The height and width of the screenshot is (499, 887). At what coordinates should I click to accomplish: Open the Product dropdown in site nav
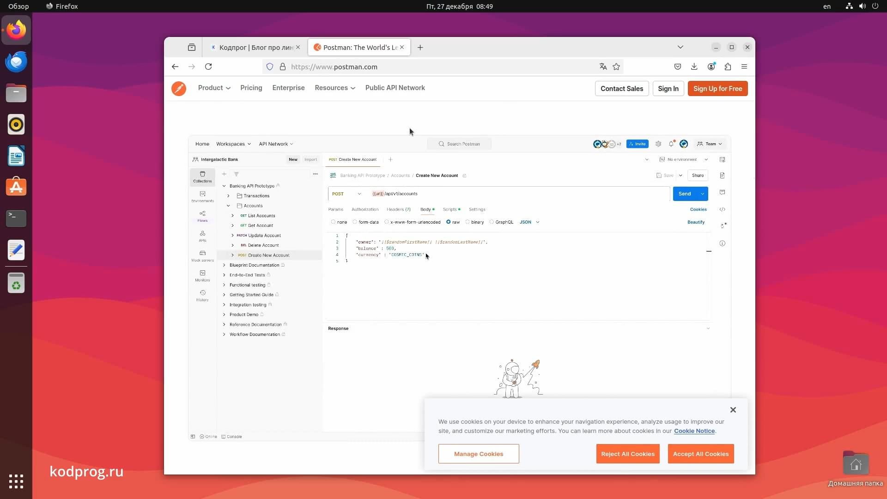pos(214,88)
